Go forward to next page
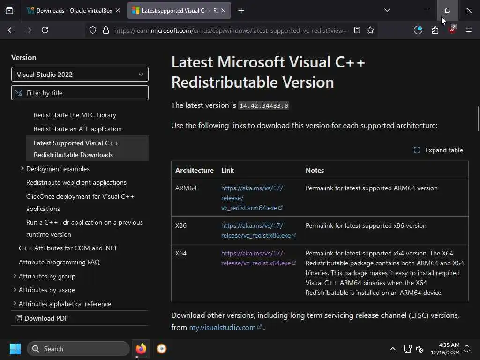 28,30
